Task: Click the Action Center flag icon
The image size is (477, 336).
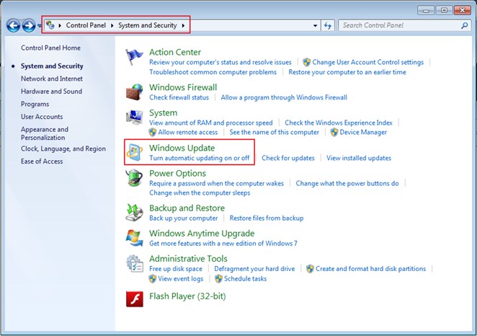Action: [x=134, y=57]
